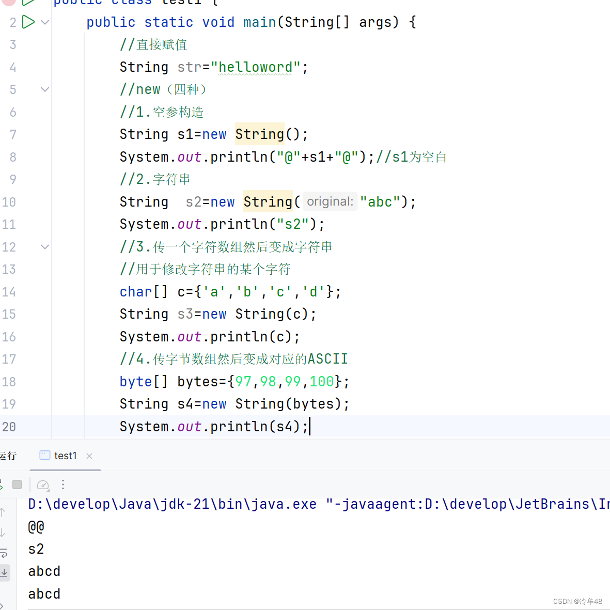Click the 运行 tool window label
Viewport: 610px width, 610px height.
[8, 456]
